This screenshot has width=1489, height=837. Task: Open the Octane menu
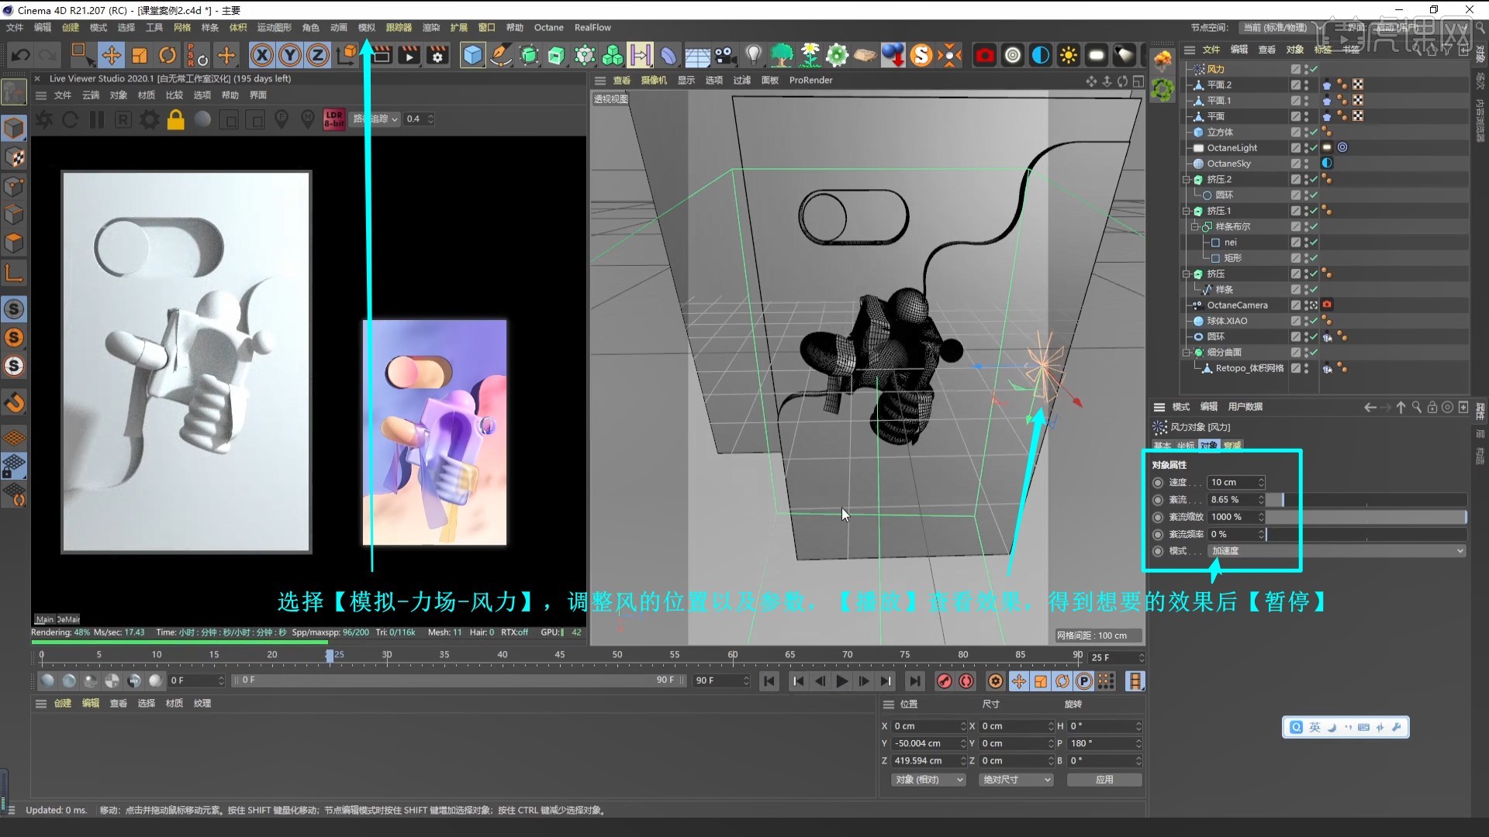[x=548, y=27]
